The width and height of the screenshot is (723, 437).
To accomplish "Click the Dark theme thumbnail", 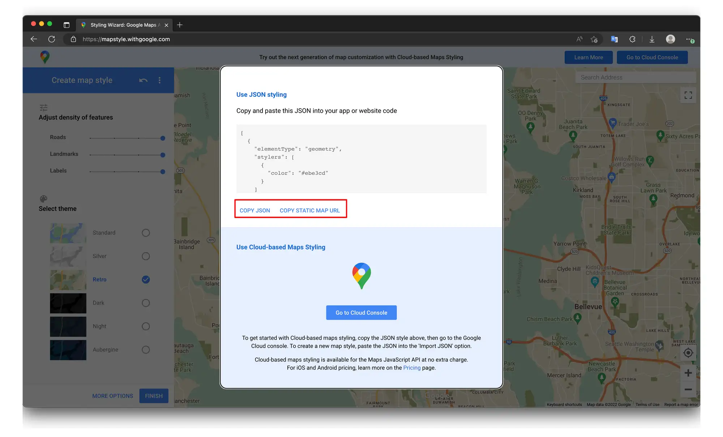I will pyautogui.click(x=68, y=303).
